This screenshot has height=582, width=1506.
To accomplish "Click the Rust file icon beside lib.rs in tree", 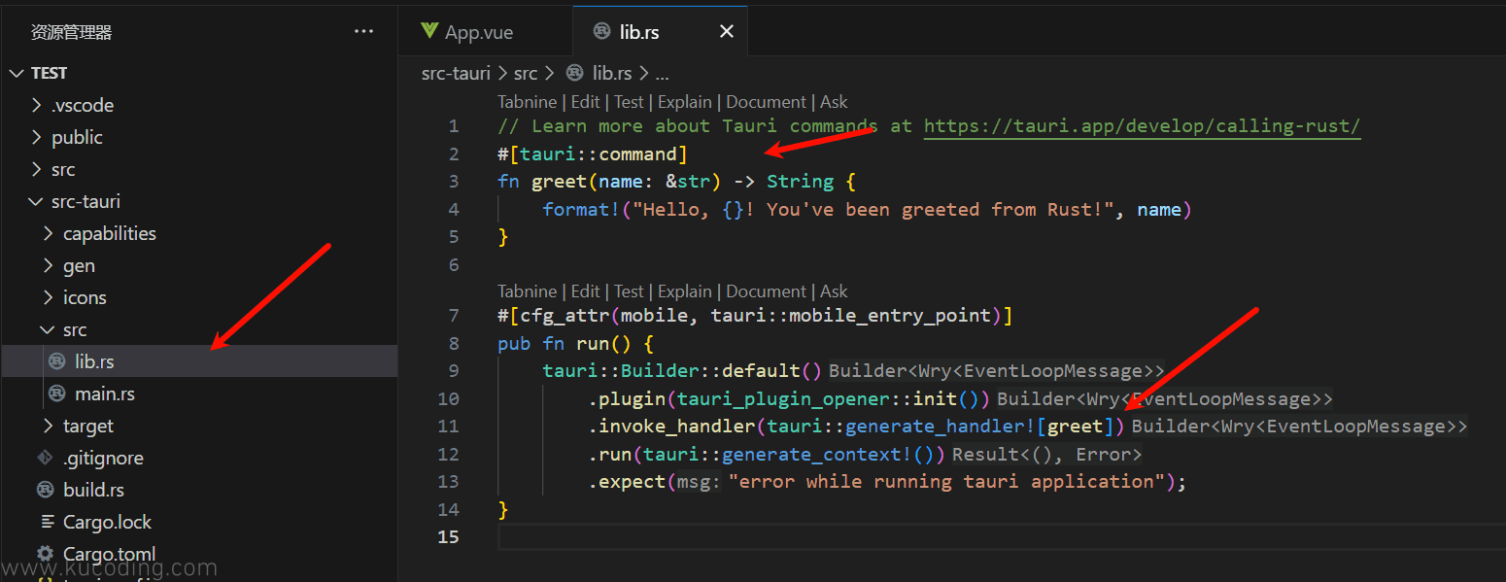I will pyautogui.click(x=56, y=361).
